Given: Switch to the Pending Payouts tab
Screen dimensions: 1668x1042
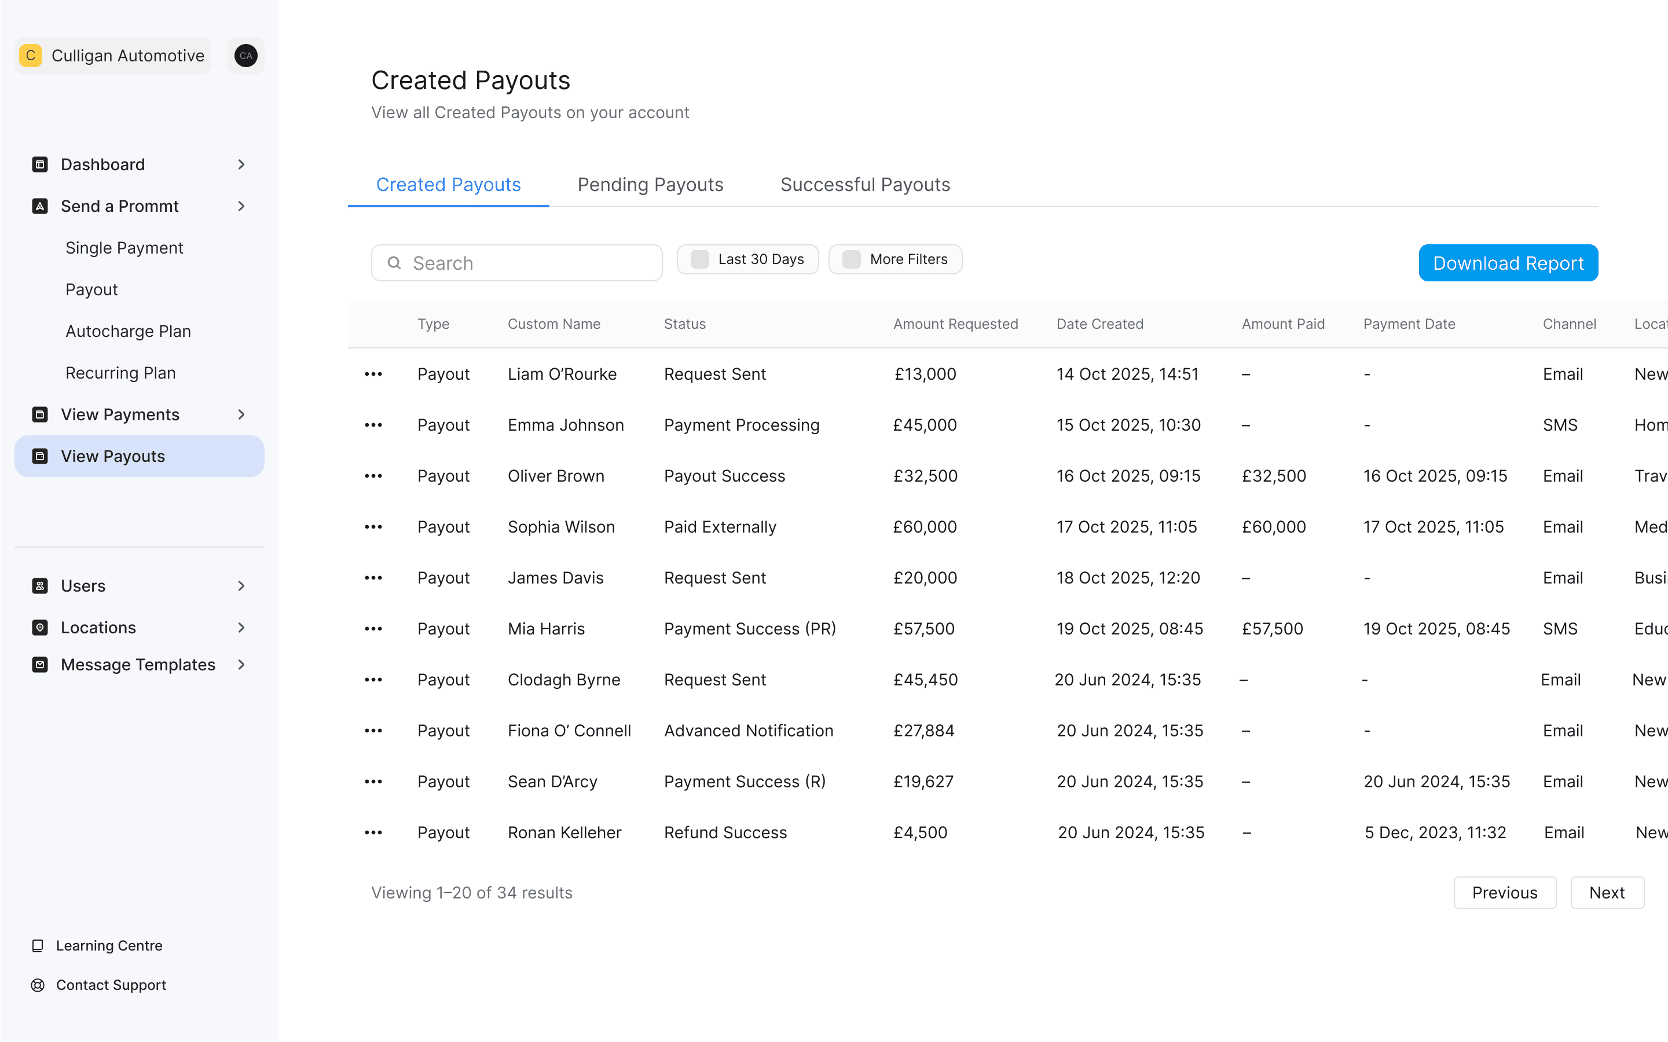Looking at the screenshot, I should (x=650, y=185).
